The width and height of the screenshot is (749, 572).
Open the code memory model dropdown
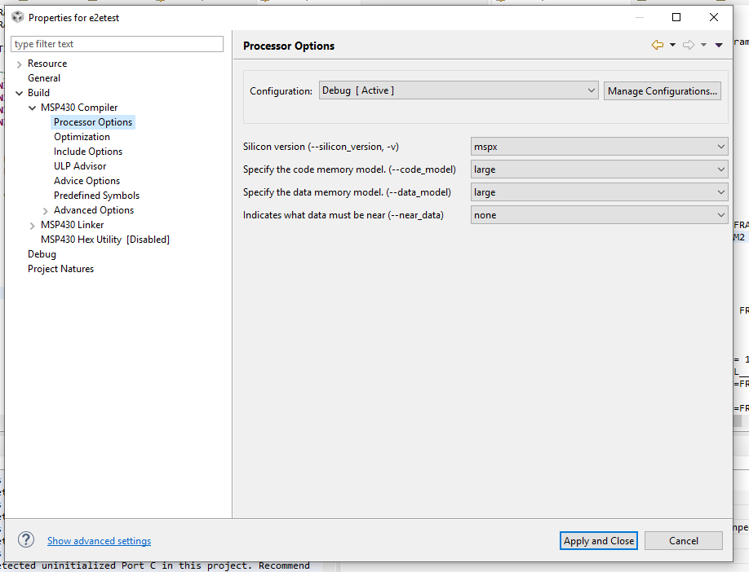(x=599, y=169)
